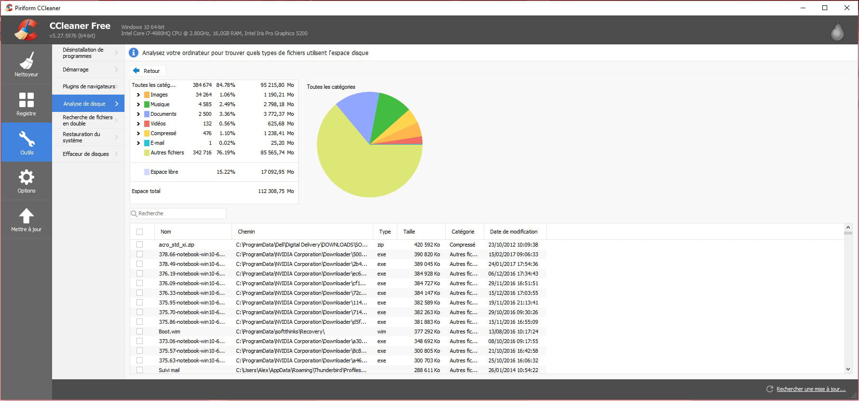Check the 373.06-notebook file checkbox
Image resolution: width=859 pixels, height=401 pixels.
pos(139,341)
